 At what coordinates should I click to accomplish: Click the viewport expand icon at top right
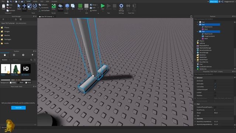coord(191,16)
